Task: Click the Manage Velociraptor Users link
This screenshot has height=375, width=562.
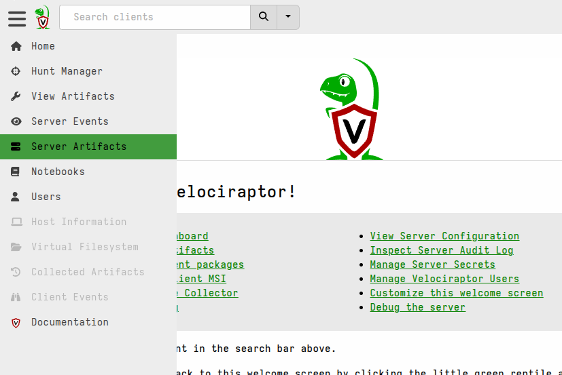Action: point(444,279)
